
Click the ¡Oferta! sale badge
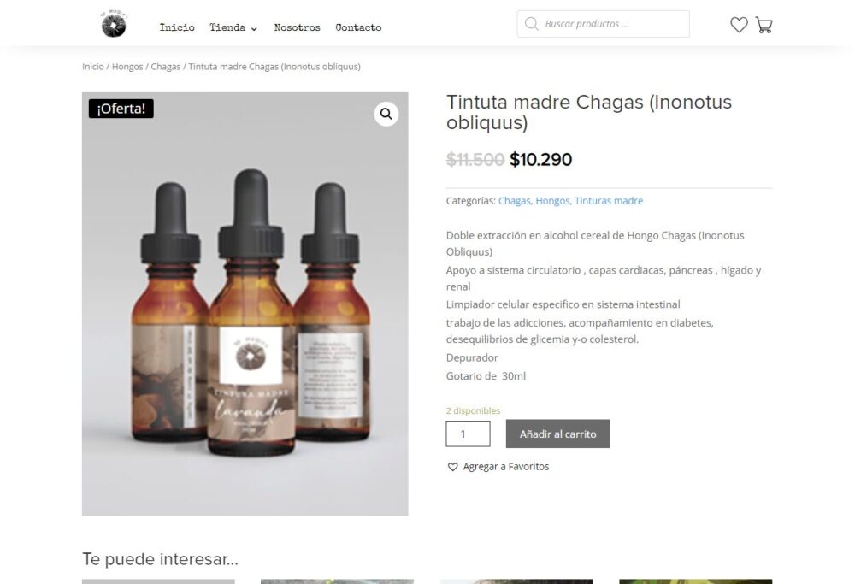[121, 109]
